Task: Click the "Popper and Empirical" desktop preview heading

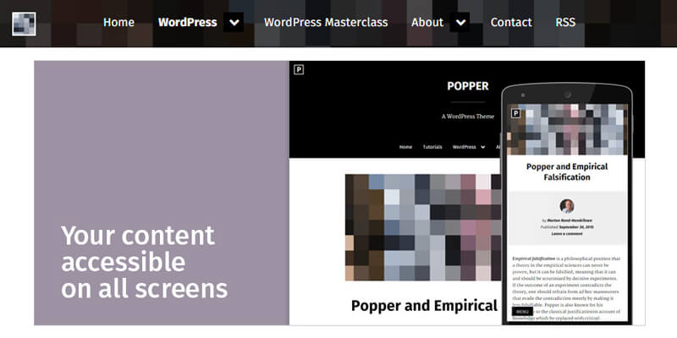Action: (x=425, y=306)
